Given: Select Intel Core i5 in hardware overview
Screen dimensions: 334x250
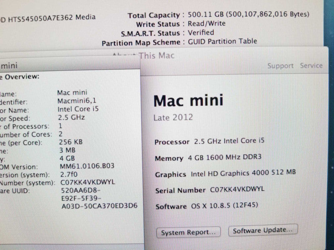Looking at the screenshot, I should click(x=78, y=109).
